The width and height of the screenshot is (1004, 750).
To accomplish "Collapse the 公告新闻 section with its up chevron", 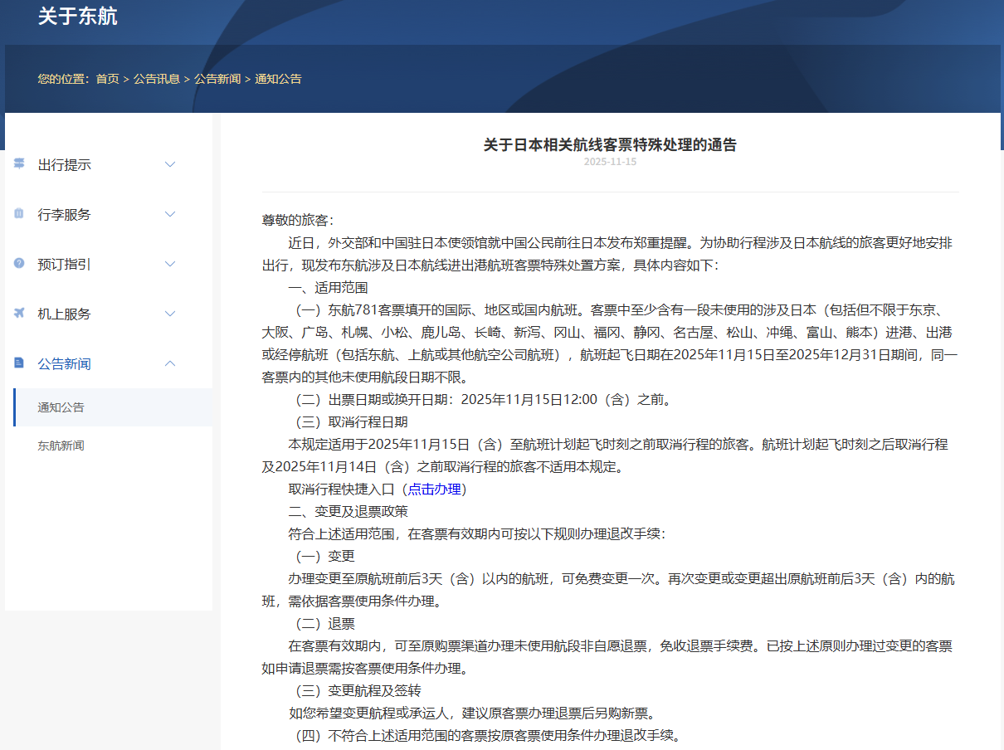I will point(170,363).
